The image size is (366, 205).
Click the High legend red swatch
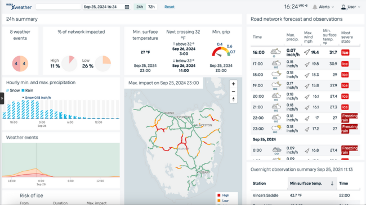219,195
